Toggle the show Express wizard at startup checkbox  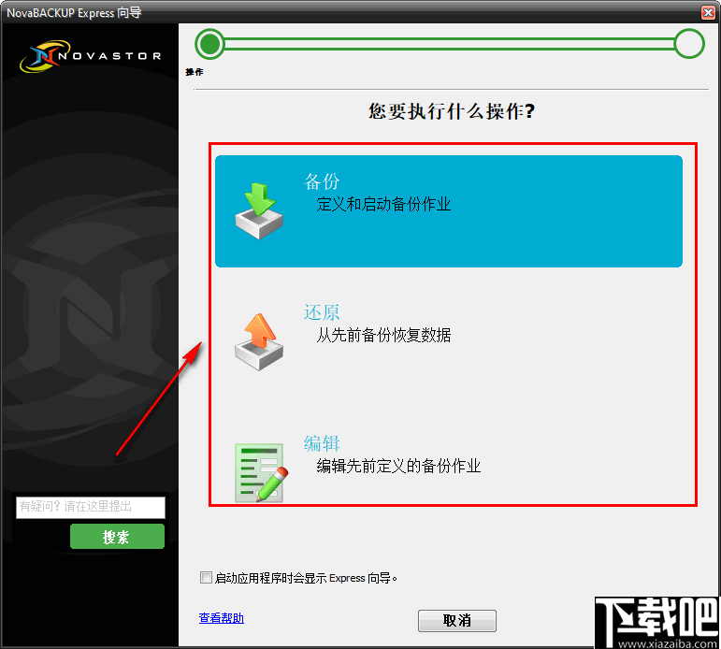[206, 577]
